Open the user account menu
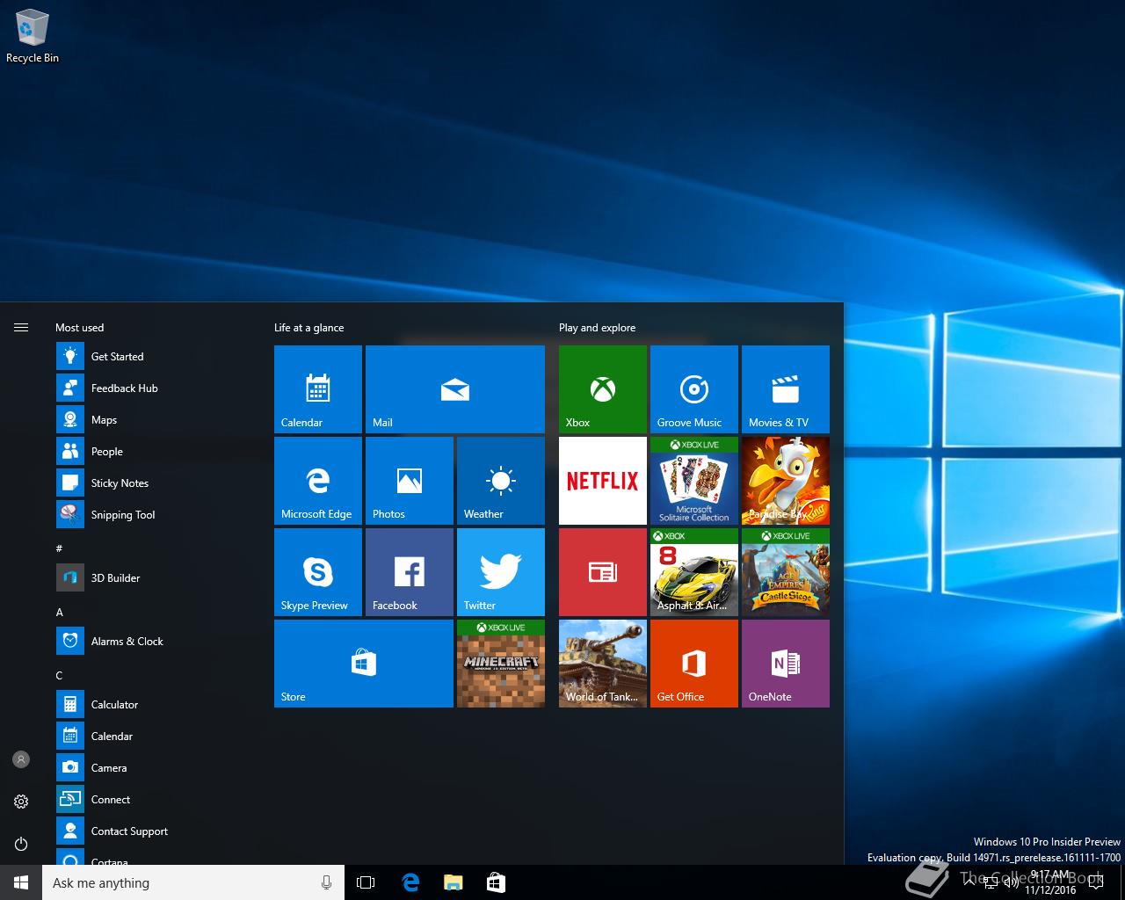1125x900 pixels. (21, 759)
